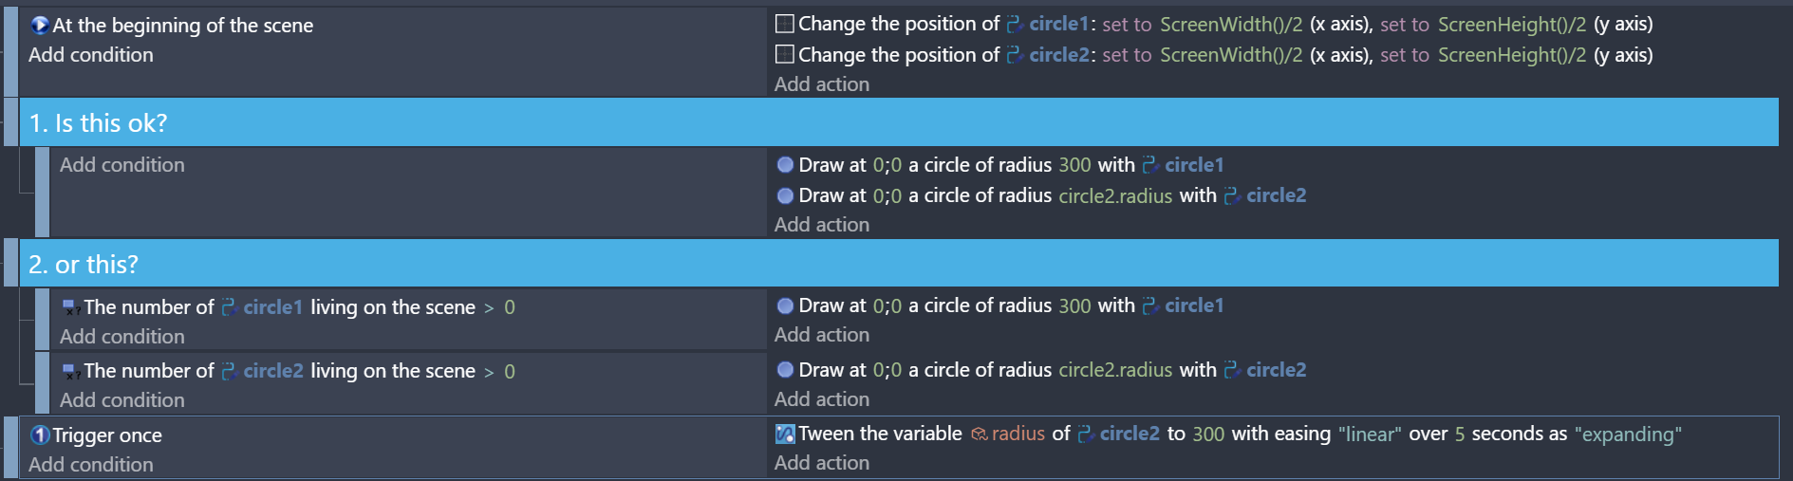1793x481 pixels.
Task: Click the 'At the beginning of the scene' condition icon
Action: point(40,26)
